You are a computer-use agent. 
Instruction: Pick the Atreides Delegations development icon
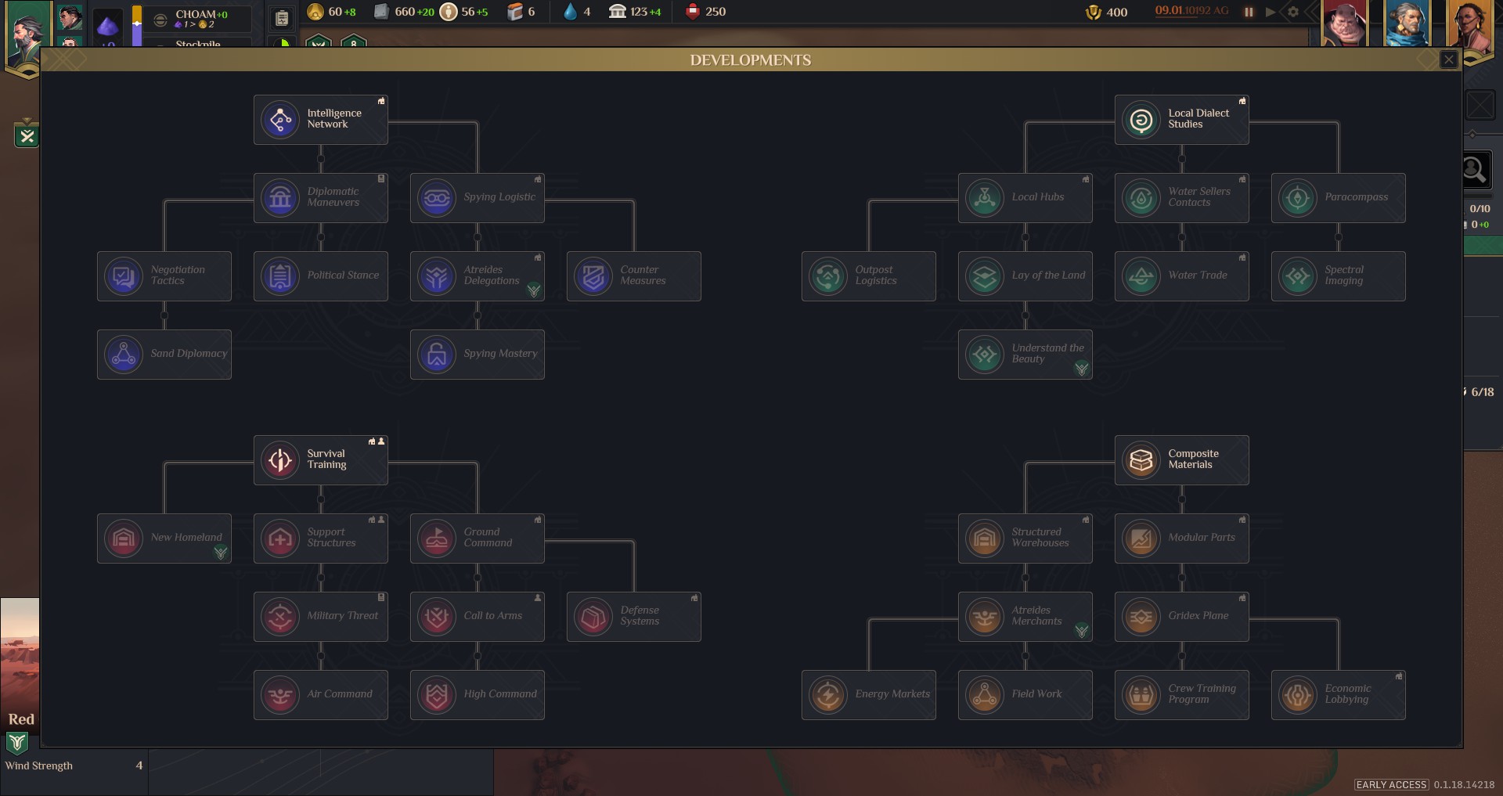tap(437, 276)
